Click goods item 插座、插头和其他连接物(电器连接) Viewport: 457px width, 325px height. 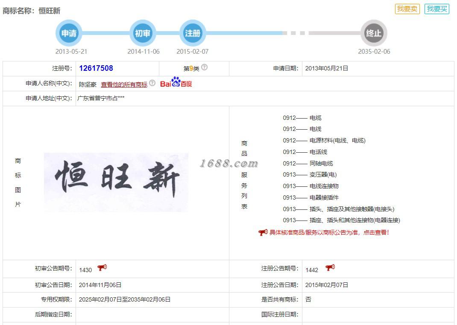341,220
